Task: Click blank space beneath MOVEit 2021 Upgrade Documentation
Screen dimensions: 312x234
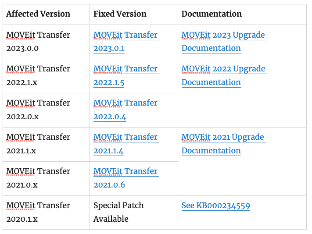Action: click(x=241, y=177)
